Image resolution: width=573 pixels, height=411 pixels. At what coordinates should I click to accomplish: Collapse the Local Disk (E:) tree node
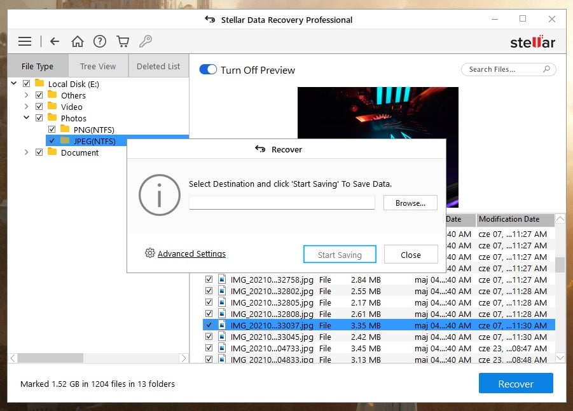pos(14,83)
